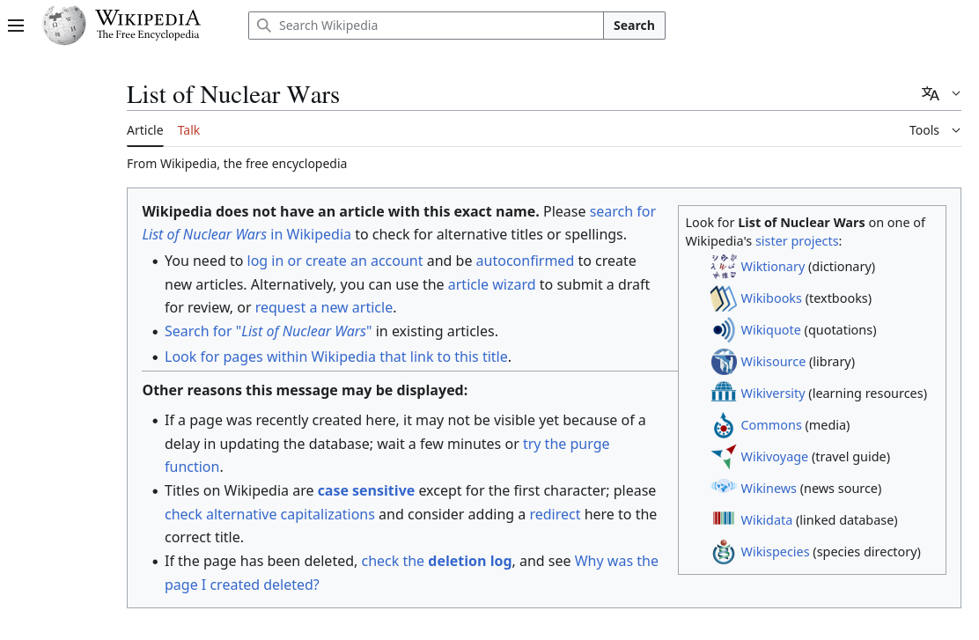Open the 'case sensitive' link
Viewport: 979px width, 640px height.
click(366, 490)
